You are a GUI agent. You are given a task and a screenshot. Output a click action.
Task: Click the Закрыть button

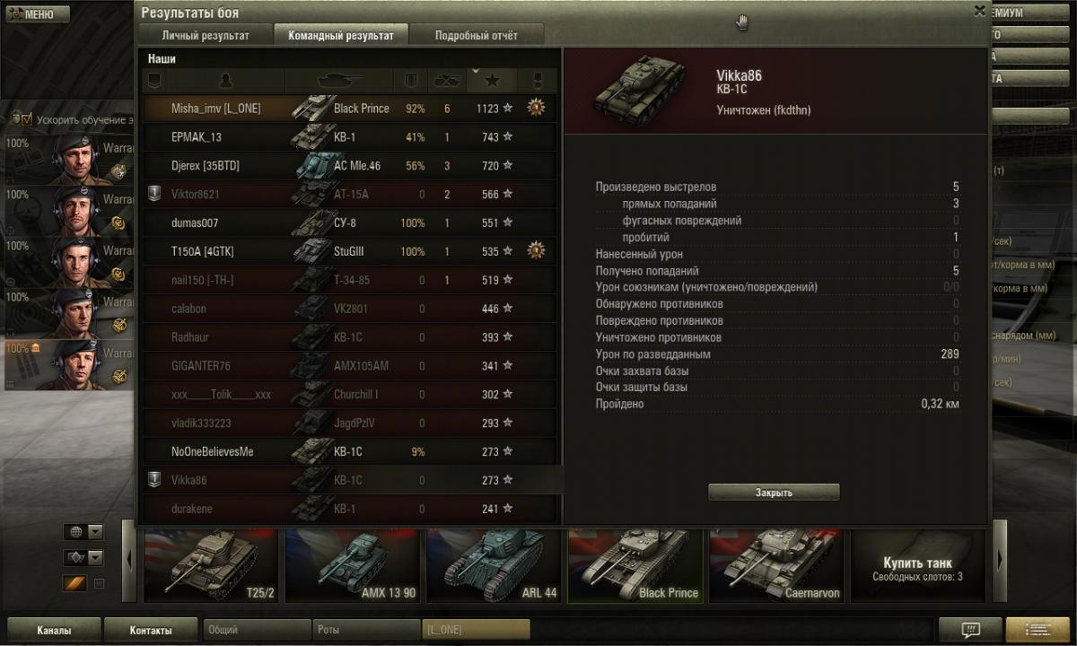pos(774,493)
